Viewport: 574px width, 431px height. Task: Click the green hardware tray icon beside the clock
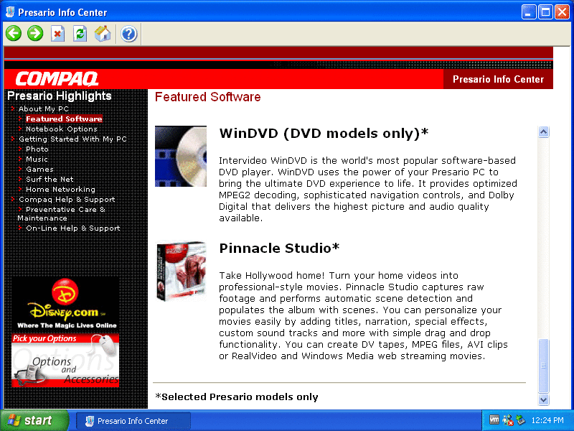521,420
